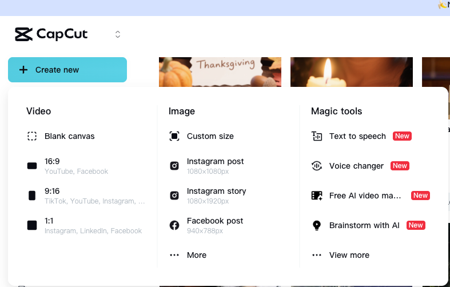Choose the 16:9 landscape video icon
Image resolution: width=450 pixels, height=287 pixels.
[x=32, y=166]
